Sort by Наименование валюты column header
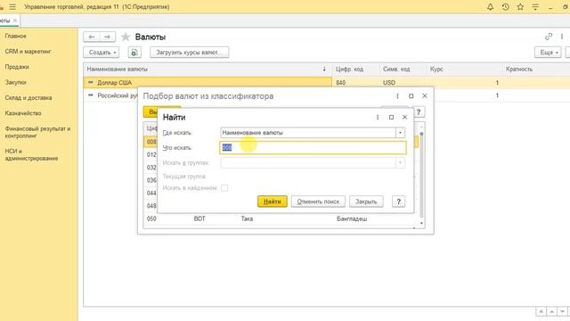 click(x=208, y=70)
